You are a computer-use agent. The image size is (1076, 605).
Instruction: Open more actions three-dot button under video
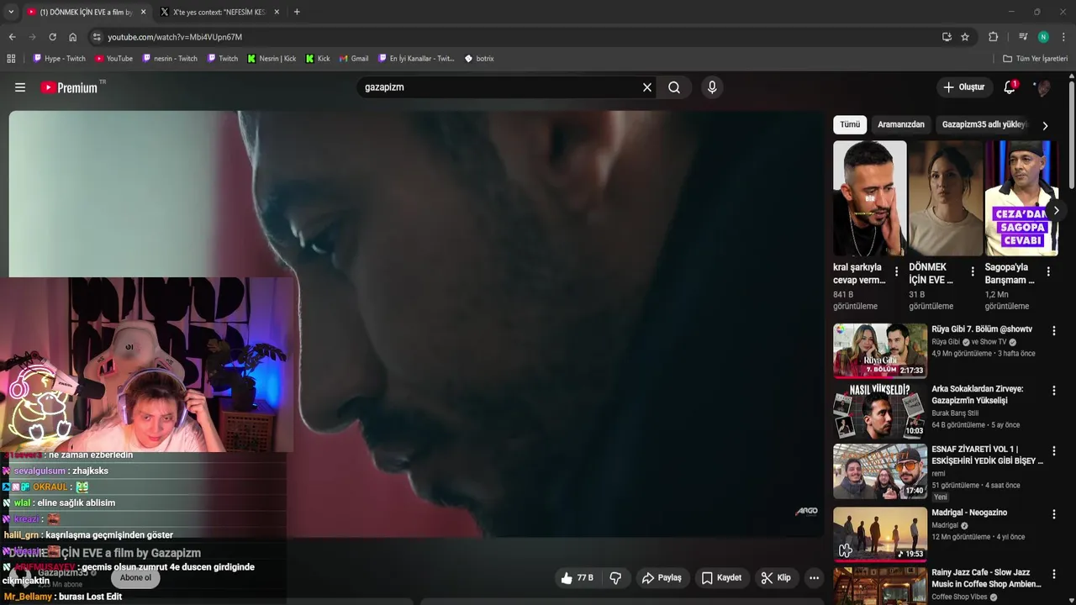point(814,578)
